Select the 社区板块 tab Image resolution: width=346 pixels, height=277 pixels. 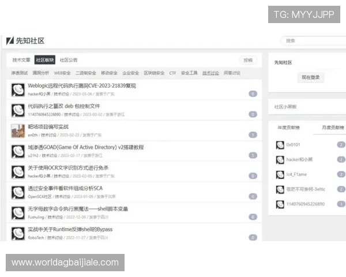[45, 60]
